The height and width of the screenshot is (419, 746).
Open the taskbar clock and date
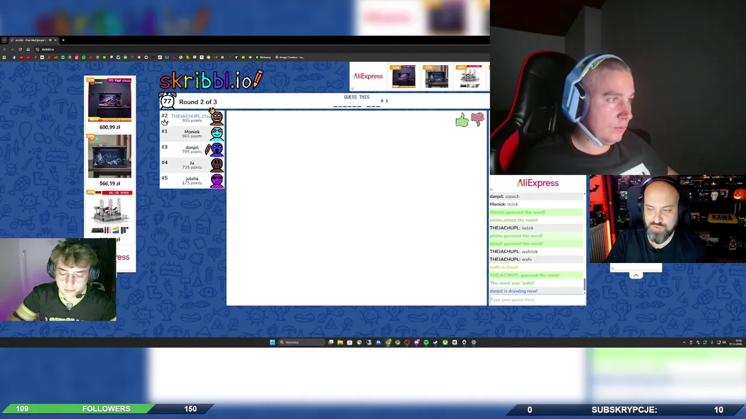tap(735, 343)
